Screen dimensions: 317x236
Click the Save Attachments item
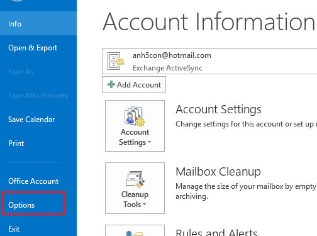pos(38,96)
